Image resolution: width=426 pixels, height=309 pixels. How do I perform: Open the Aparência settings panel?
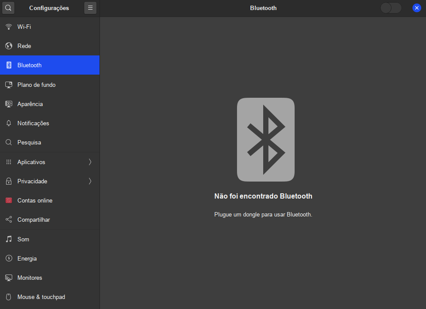30,104
